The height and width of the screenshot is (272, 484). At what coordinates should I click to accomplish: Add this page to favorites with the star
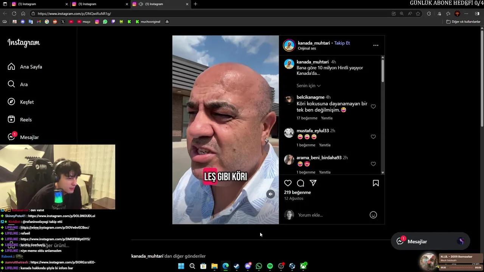pos(418,14)
